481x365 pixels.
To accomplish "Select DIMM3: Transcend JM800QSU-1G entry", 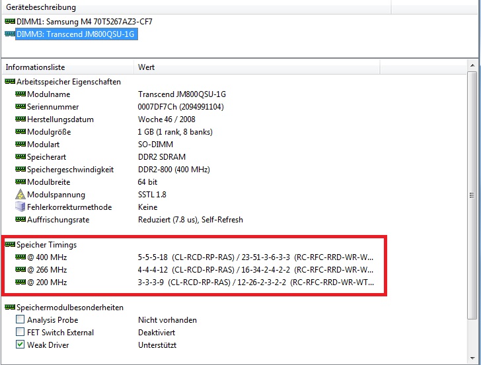I will coord(75,34).
